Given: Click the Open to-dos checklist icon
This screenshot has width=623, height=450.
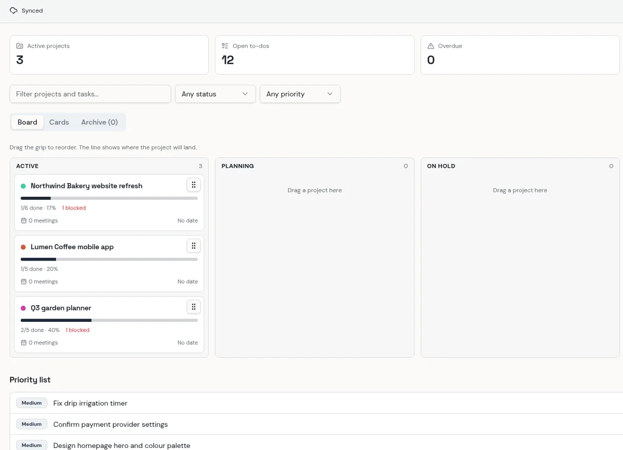Looking at the screenshot, I should [225, 46].
